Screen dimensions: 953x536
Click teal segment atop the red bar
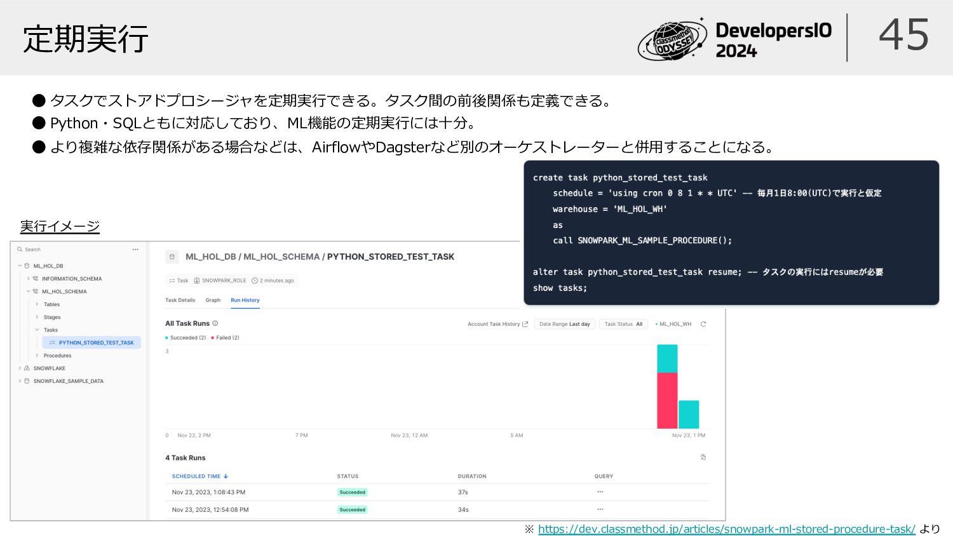(667, 359)
